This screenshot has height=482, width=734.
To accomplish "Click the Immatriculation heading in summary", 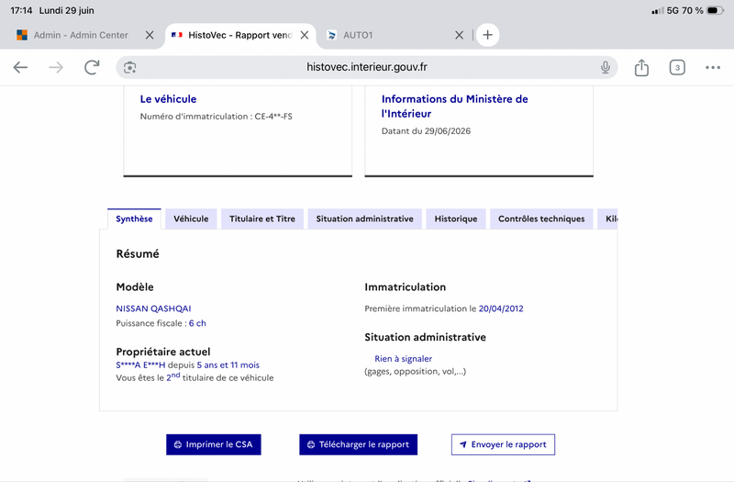I will [405, 286].
